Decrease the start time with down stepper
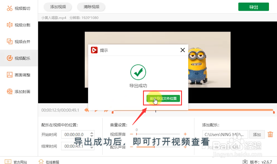 pyautogui.click(x=92, y=136)
